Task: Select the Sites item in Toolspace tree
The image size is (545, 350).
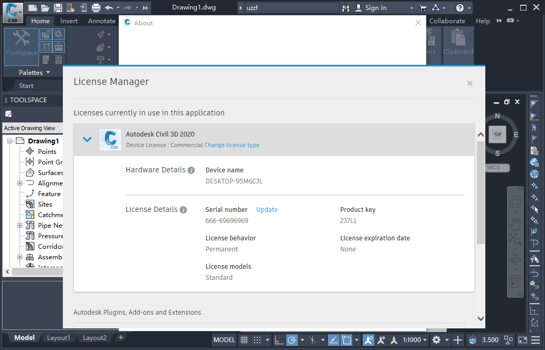Action: click(45, 205)
